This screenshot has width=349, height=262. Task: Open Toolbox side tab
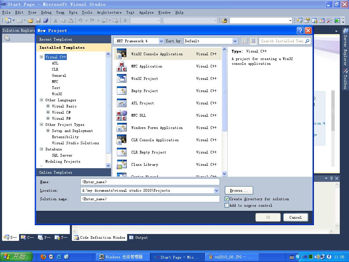[x=346, y=79]
